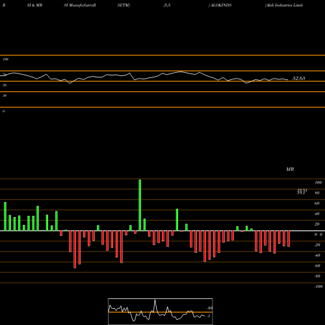Click the MR panel label
Viewport: 325px width, 325px height.
click(x=290, y=169)
